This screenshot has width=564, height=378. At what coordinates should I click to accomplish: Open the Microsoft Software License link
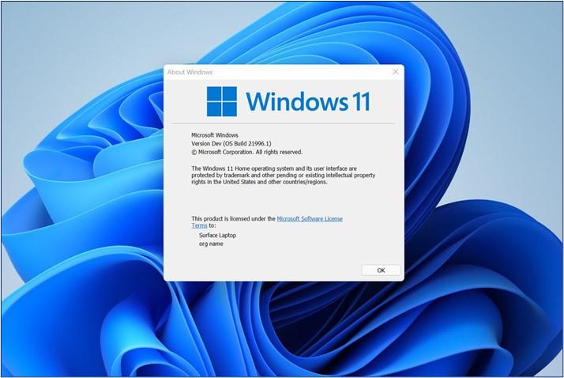(x=310, y=218)
